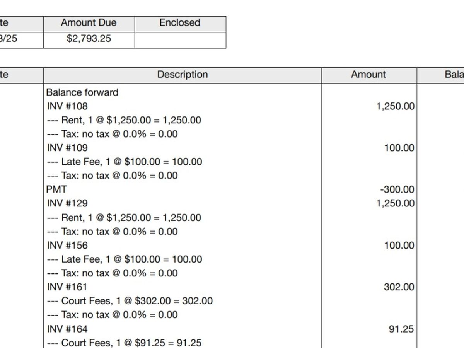Click the Rent detail line under INV #108
The height and width of the screenshot is (348, 464).
(x=124, y=120)
